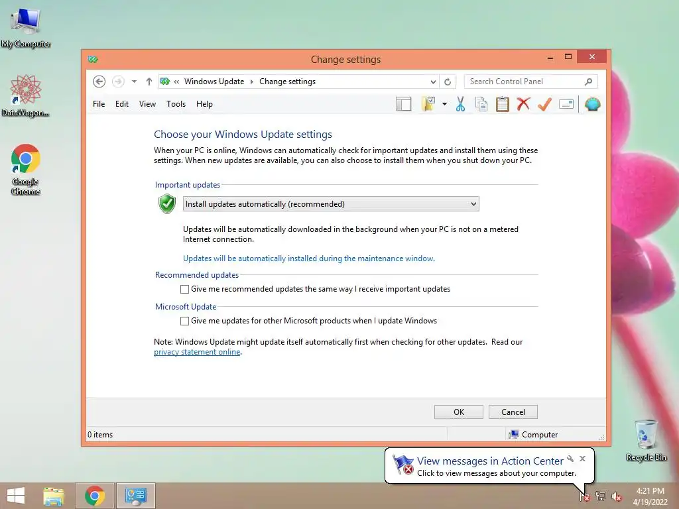
Task: Click Windows Update in address breadcrumb
Action: click(x=214, y=82)
